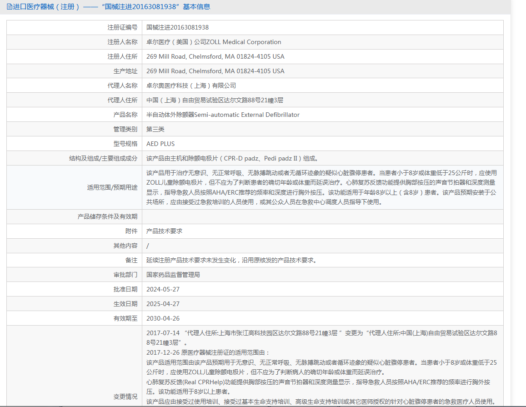Select the CPR-D padz composition description

tap(232, 158)
